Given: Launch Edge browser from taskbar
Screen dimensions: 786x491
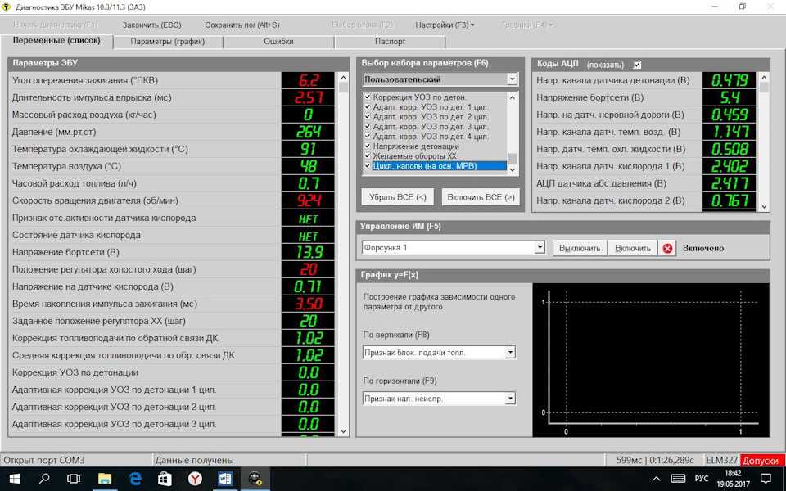Looking at the screenshot, I should [135, 480].
